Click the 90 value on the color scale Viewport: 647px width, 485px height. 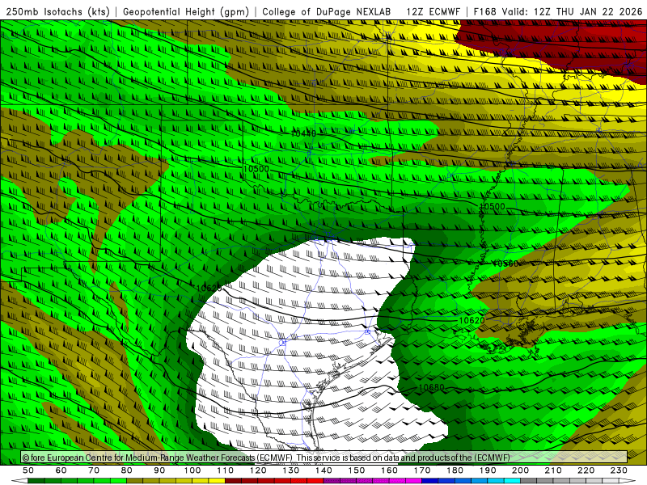point(159,470)
